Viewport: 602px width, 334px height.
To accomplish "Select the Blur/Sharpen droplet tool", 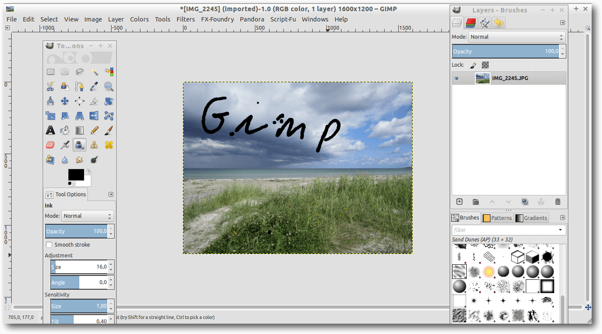I will (x=65, y=160).
